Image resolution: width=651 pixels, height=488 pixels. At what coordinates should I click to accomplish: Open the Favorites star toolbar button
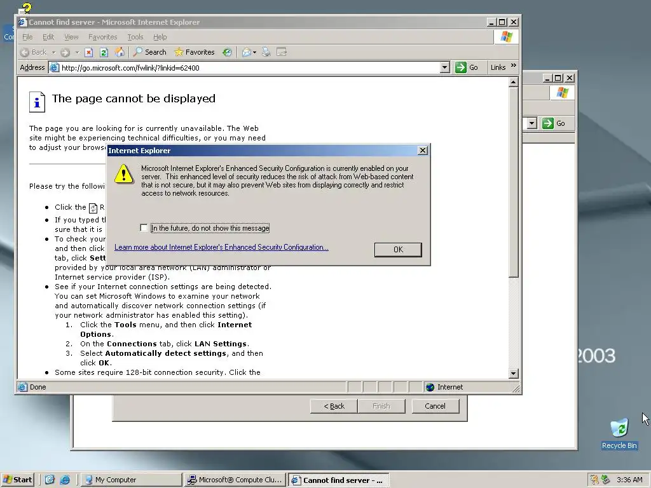tap(195, 52)
